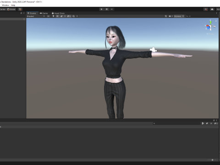Viewport: 220px width, 165px height.
Task: Open the Project panel three-dot menu
Action: 216,120
